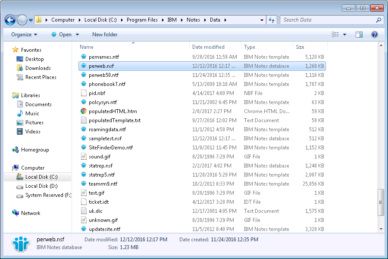
Task: Expand the Open button dropdown arrow
Action: (x=78, y=35)
